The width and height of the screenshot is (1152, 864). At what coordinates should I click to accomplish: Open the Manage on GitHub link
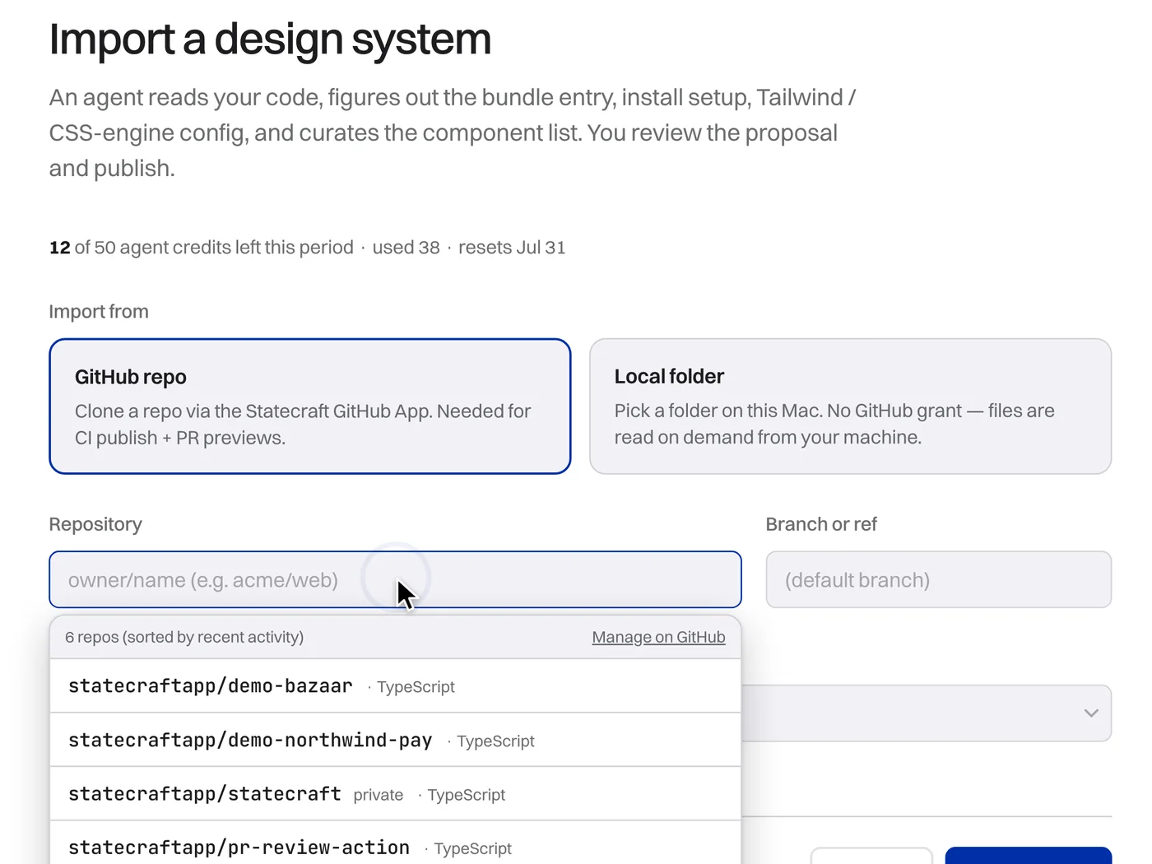(x=658, y=637)
